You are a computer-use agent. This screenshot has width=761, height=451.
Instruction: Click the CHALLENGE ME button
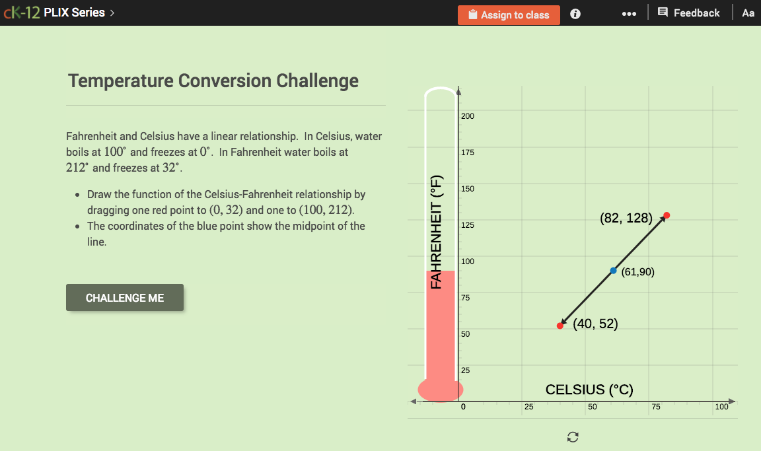124,297
